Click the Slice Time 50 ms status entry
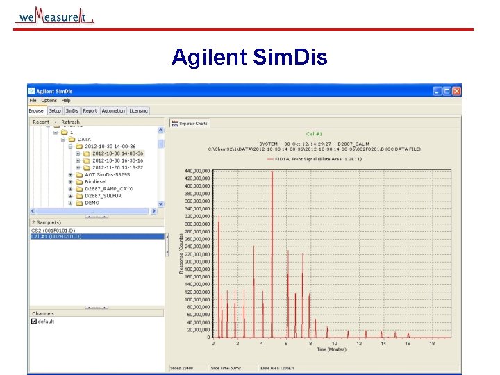The image size is (500, 375). click(x=226, y=368)
